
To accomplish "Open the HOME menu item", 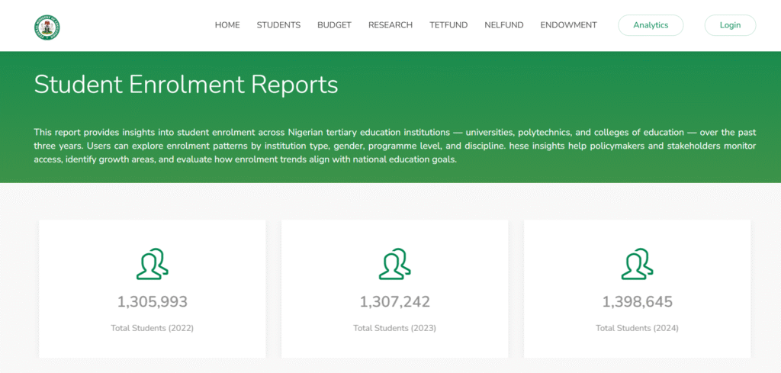I will pos(227,25).
